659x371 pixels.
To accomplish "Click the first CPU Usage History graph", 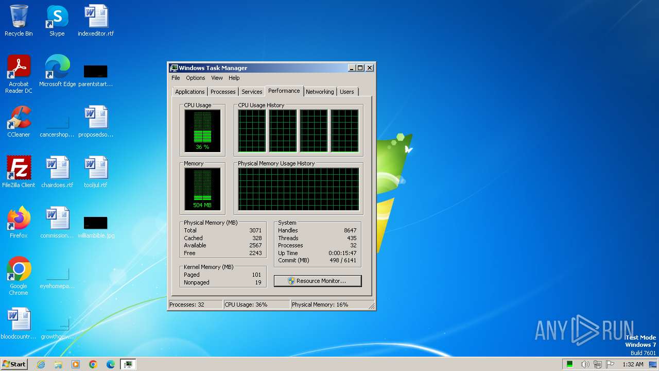I will coord(252,131).
